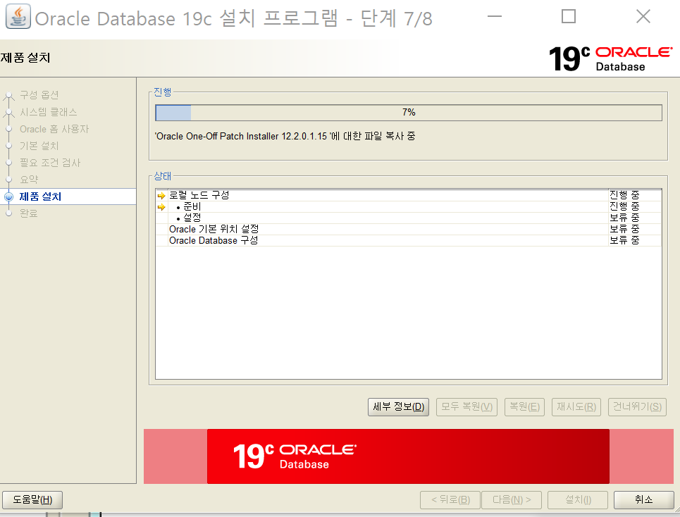Click the Java icon in the title bar

pos(18,17)
